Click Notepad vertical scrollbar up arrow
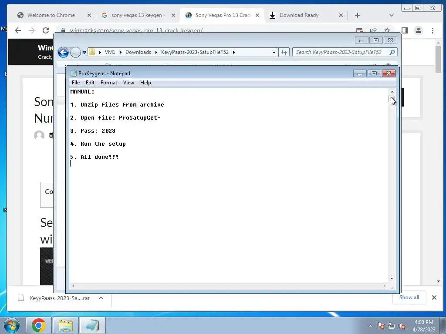 [x=392, y=92]
